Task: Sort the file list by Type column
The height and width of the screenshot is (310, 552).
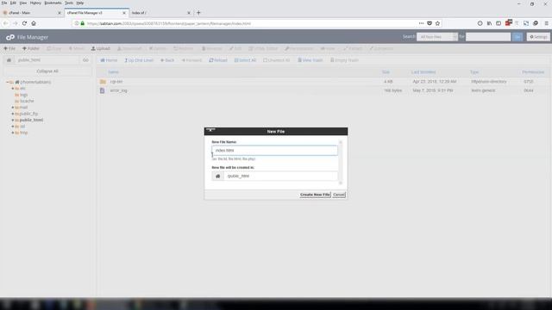Action: tap(474, 71)
